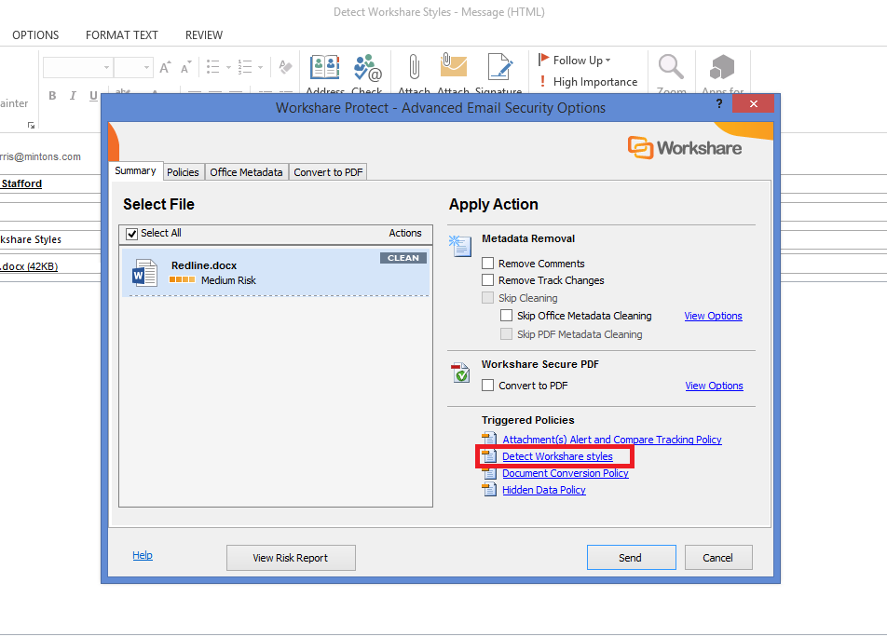Open the Hidden Data Policy link
Screen dimensions: 887x637
click(543, 490)
